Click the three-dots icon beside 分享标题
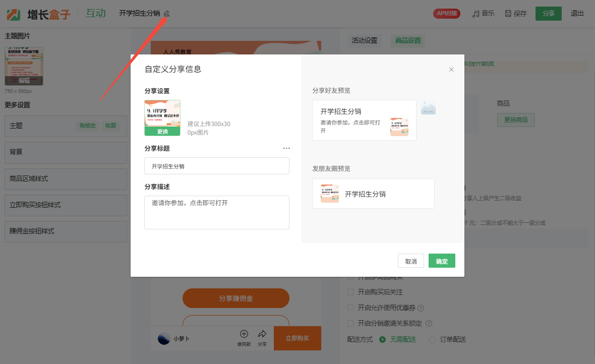595x364 pixels. click(286, 148)
